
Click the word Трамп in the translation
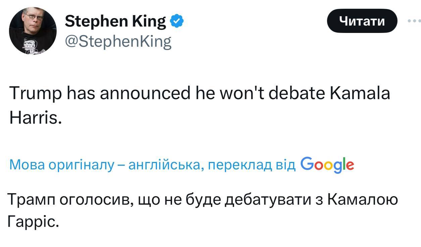31,200
